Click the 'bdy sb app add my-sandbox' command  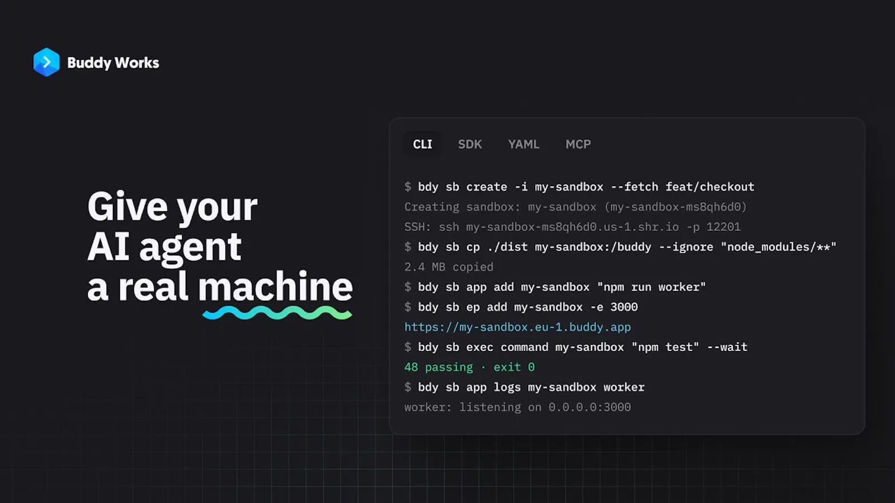tap(555, 287)
